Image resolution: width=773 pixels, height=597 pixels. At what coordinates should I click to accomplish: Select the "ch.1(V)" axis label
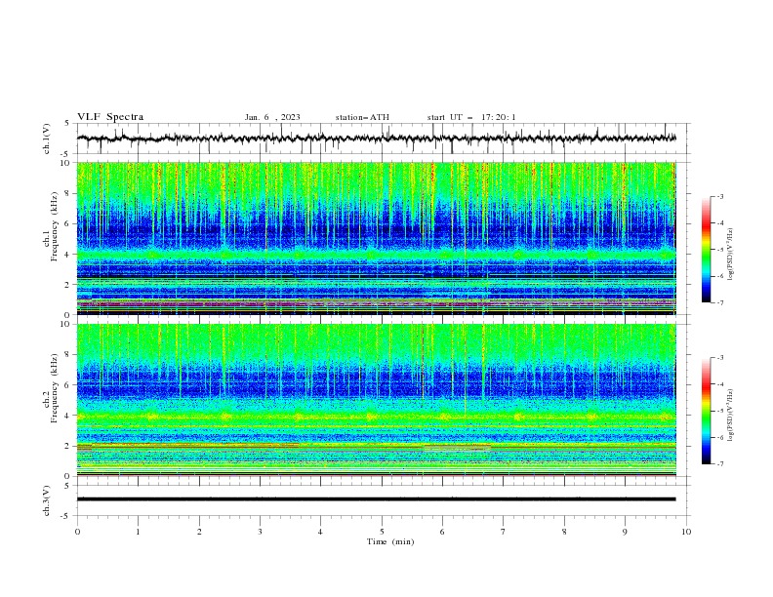click(47, 139)
